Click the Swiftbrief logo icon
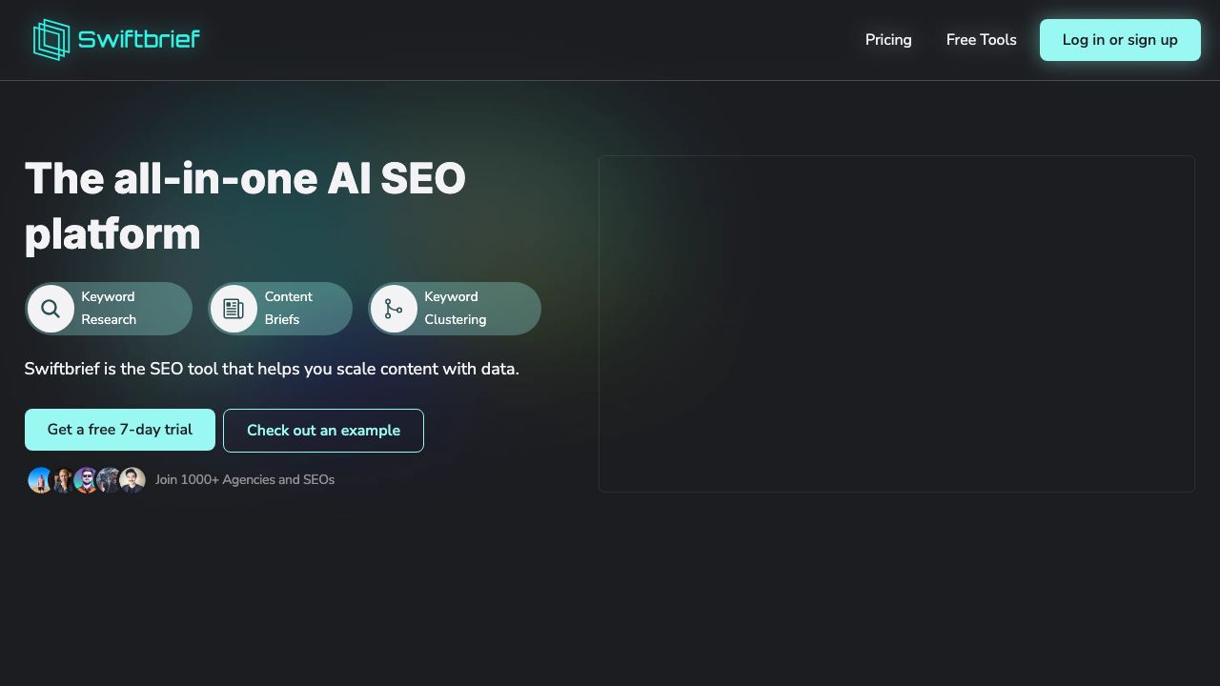 point(51,40)
